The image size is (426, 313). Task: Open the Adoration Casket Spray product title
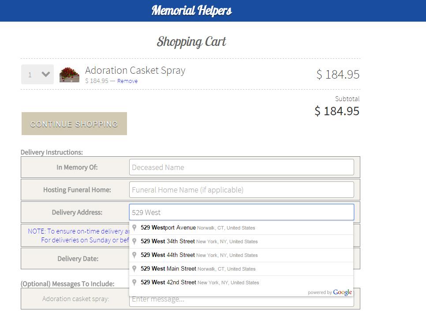[x=135, y=71]
